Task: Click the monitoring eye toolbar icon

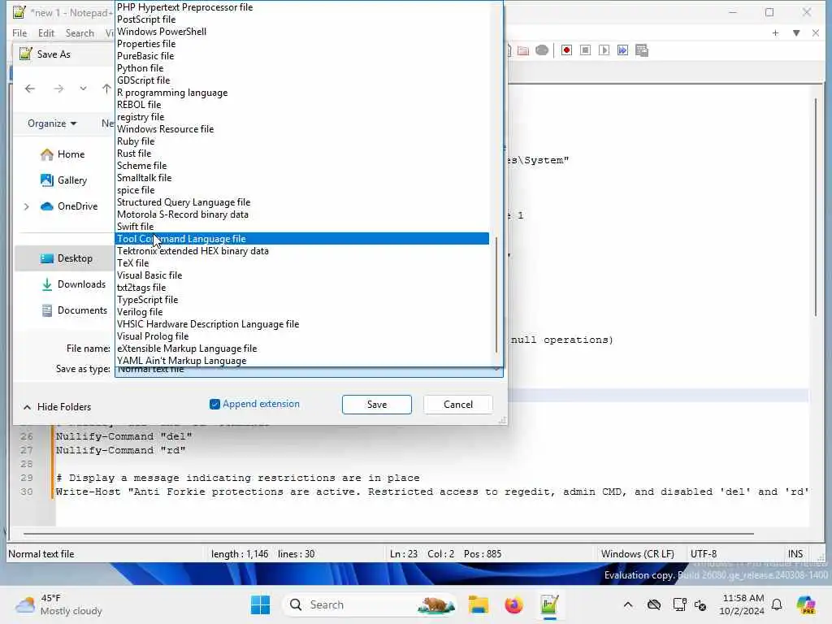Action: (x=542, y=50)
